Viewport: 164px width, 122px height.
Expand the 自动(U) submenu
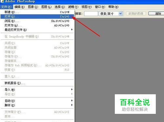pos(37,101)
